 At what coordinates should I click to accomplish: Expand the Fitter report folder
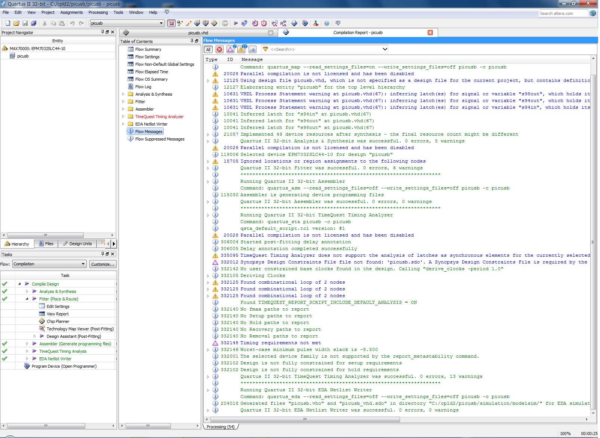pos(123,102)
